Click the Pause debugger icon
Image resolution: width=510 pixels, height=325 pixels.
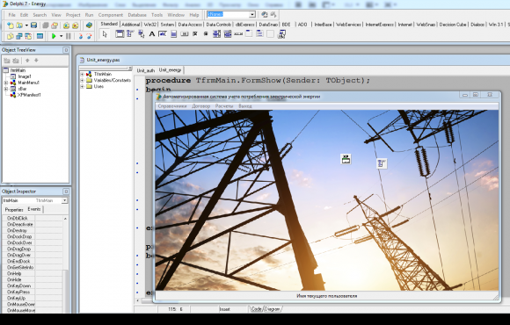pos(69,36)
